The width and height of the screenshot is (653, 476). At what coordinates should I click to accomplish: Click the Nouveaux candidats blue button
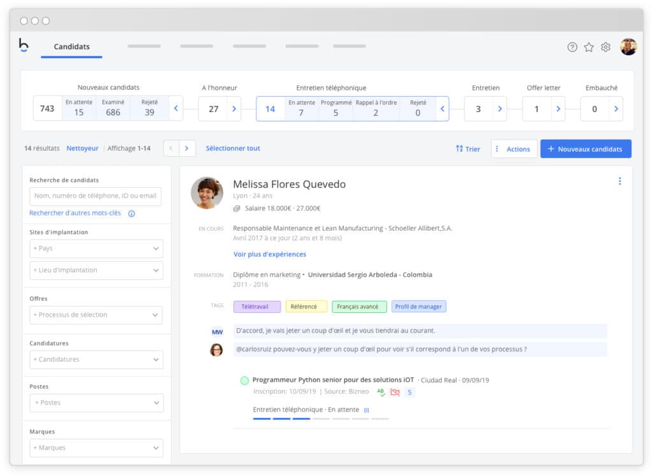(585, 148)
